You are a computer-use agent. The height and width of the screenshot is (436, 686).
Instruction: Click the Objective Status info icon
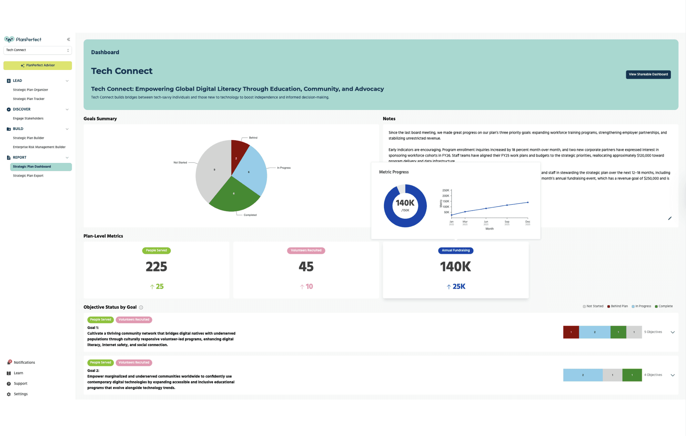point(141,307)
